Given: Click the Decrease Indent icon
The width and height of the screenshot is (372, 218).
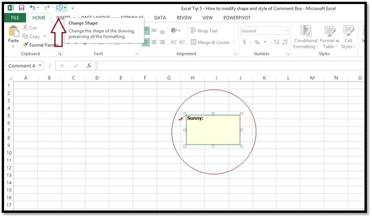Looking at the screenshot, I should pos(174,42).
